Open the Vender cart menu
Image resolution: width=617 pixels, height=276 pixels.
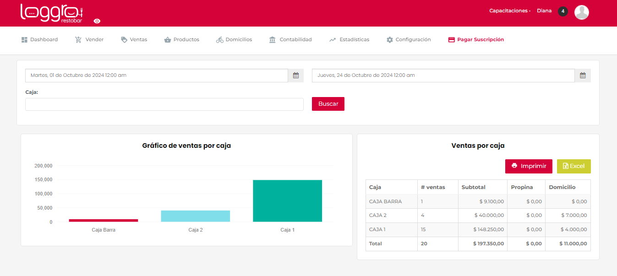(x=89, y=40)
